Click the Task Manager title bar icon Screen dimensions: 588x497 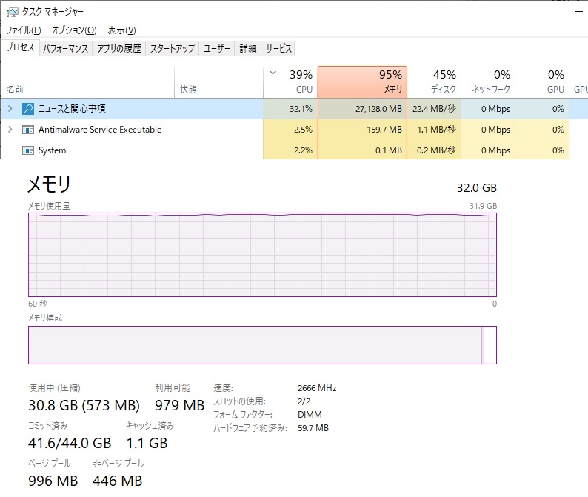coord(12,12)
